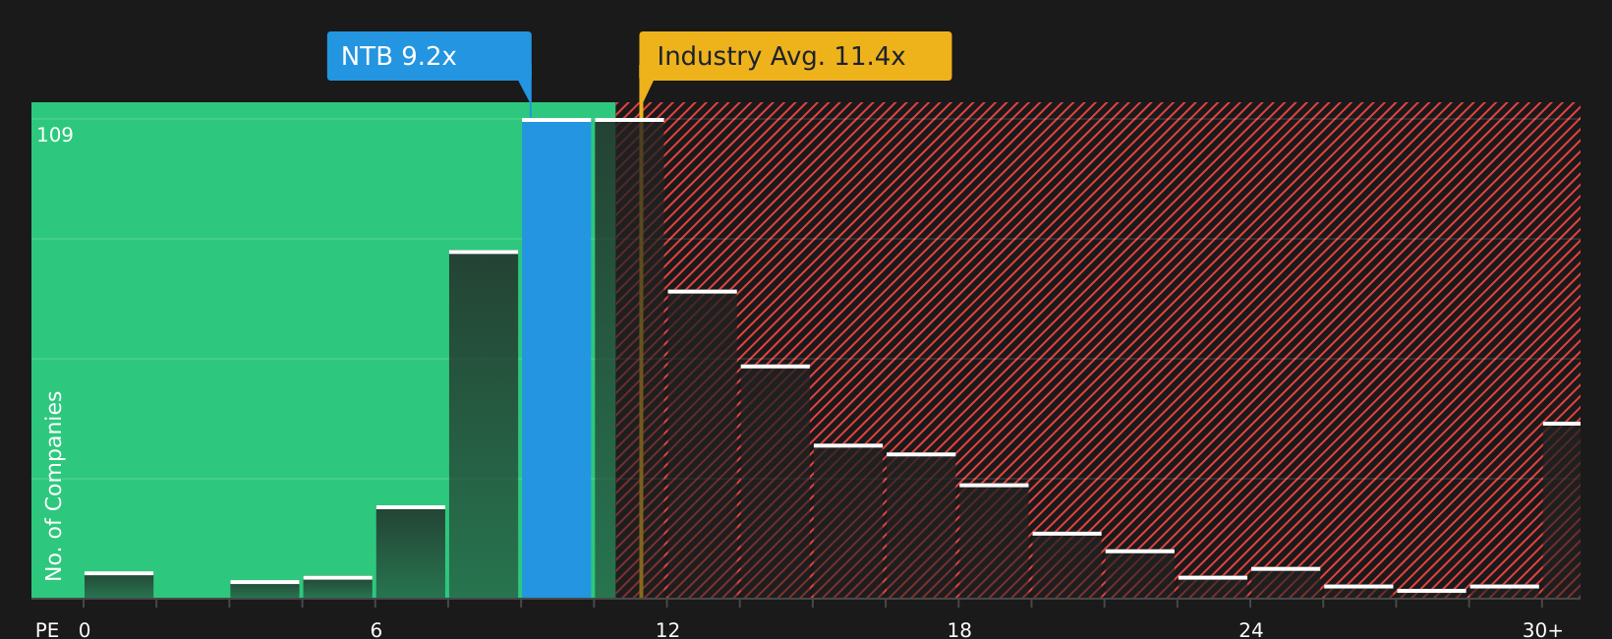Click the 6 tick label on PE axis

tap(376, 630)
